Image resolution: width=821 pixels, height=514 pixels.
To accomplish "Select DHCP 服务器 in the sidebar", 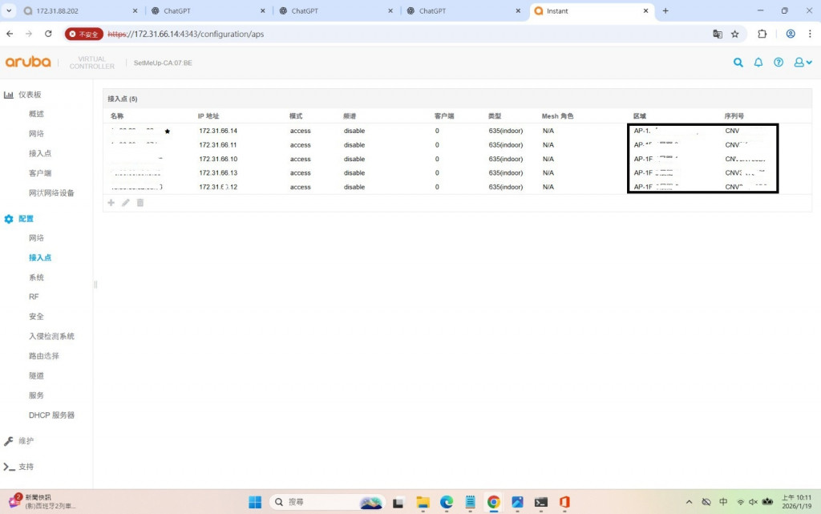I will [51, 415].
